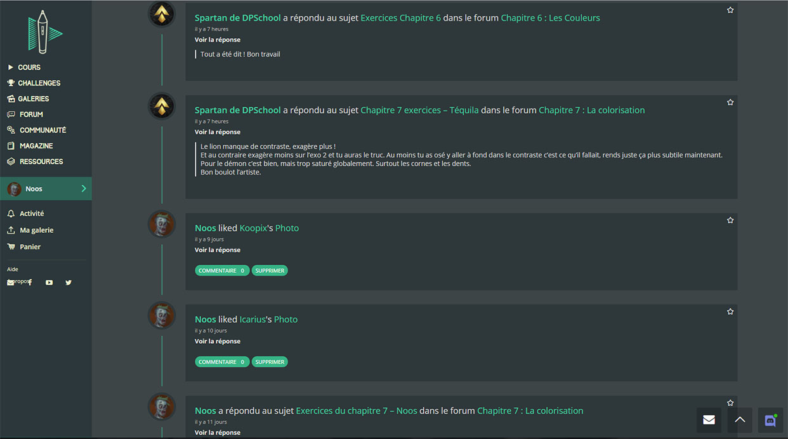
Task: Open the Discord chat button
Action: (770, 420)
